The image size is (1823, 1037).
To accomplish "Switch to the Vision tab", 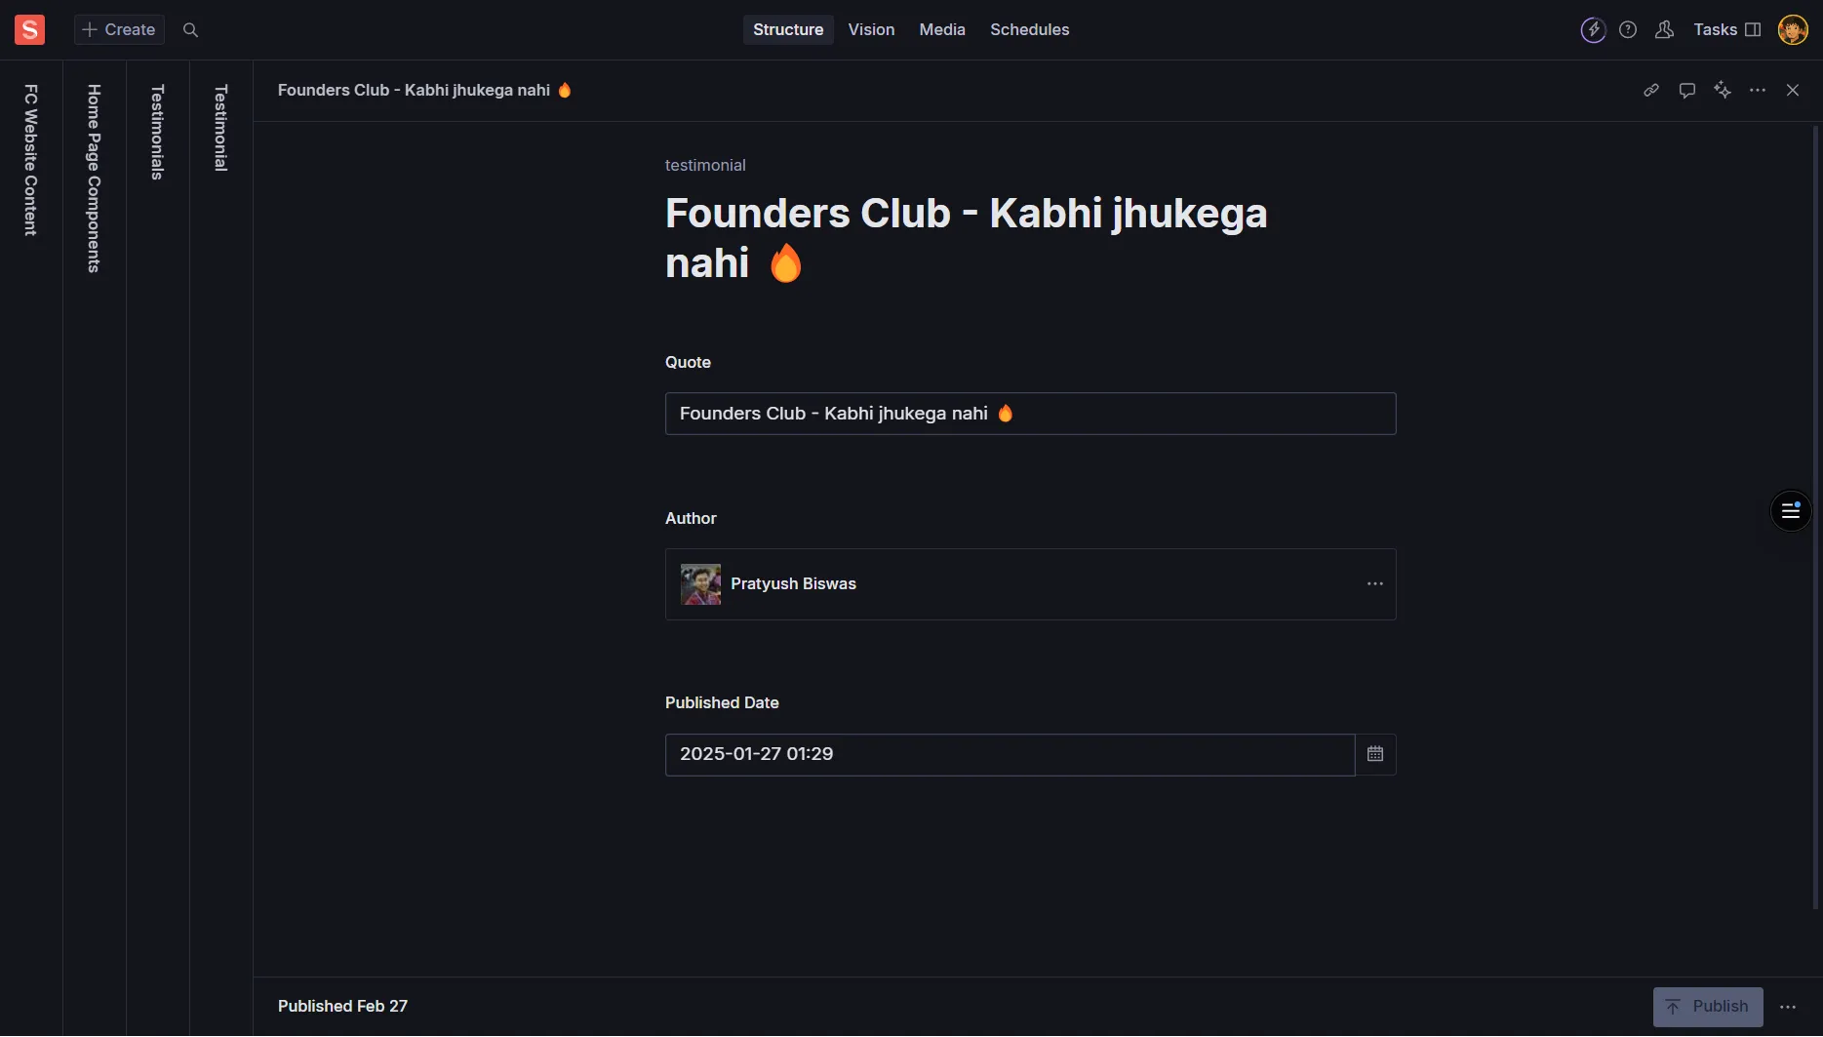I will click(x=871, y=30).
